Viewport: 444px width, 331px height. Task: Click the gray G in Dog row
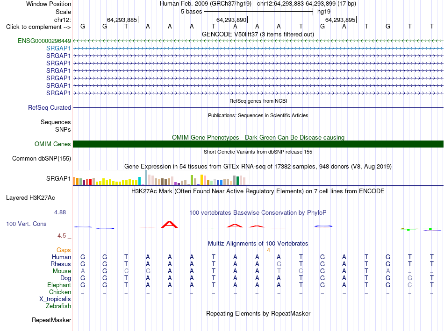[410, 278]
